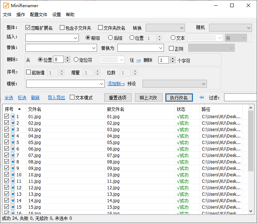
Task: Click the blue pin icon beside 过滤
Action: [201, 98]
